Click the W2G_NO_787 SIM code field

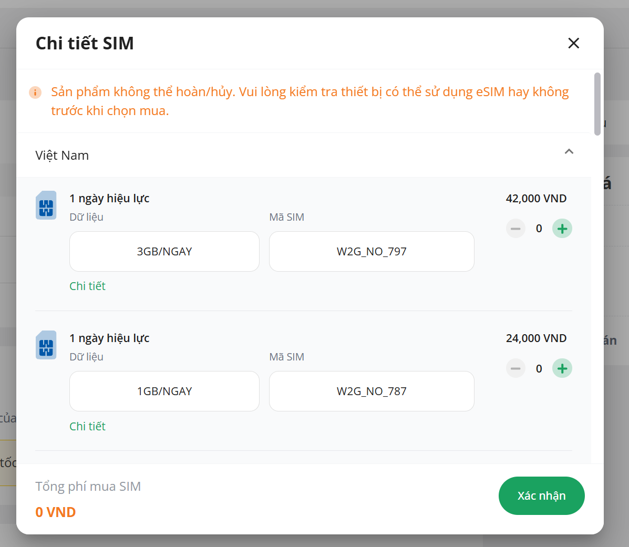(x=372, y=391)
